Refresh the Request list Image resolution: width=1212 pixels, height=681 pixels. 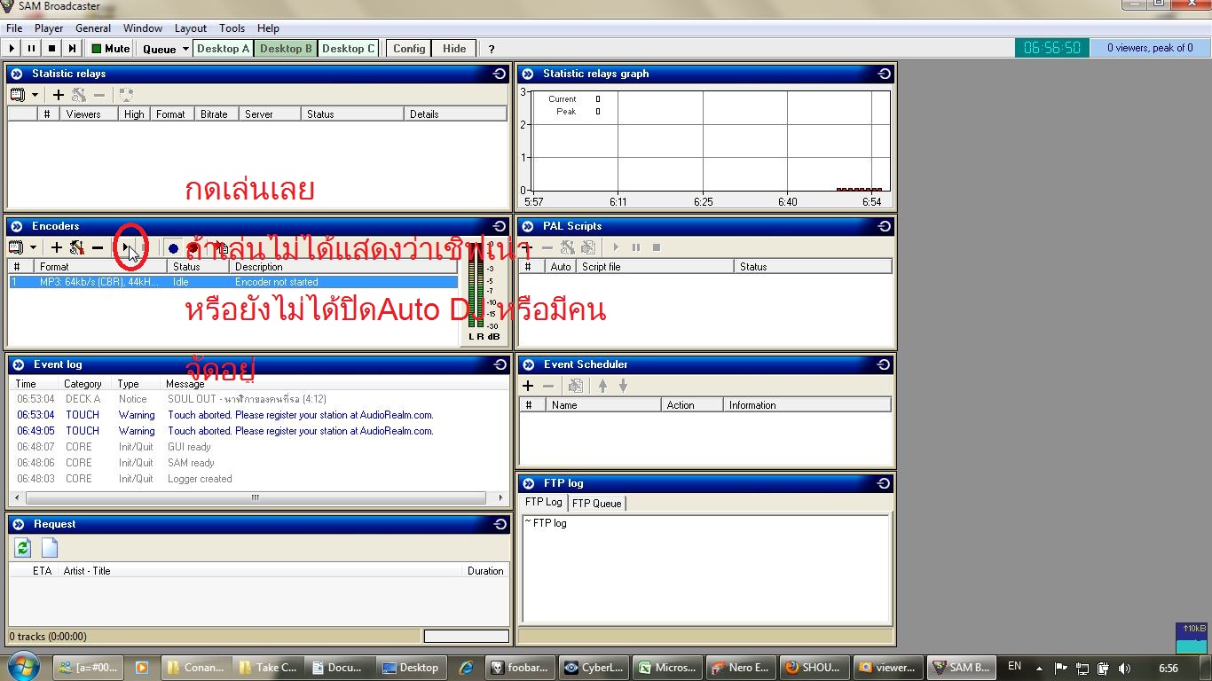[x=22, y=548]
